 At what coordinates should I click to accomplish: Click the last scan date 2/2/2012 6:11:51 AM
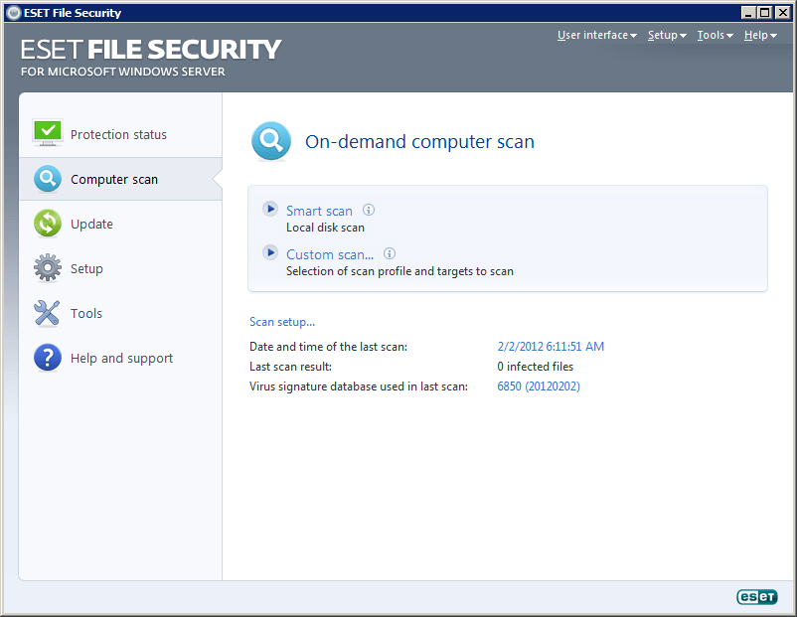(x=551, y=346)
